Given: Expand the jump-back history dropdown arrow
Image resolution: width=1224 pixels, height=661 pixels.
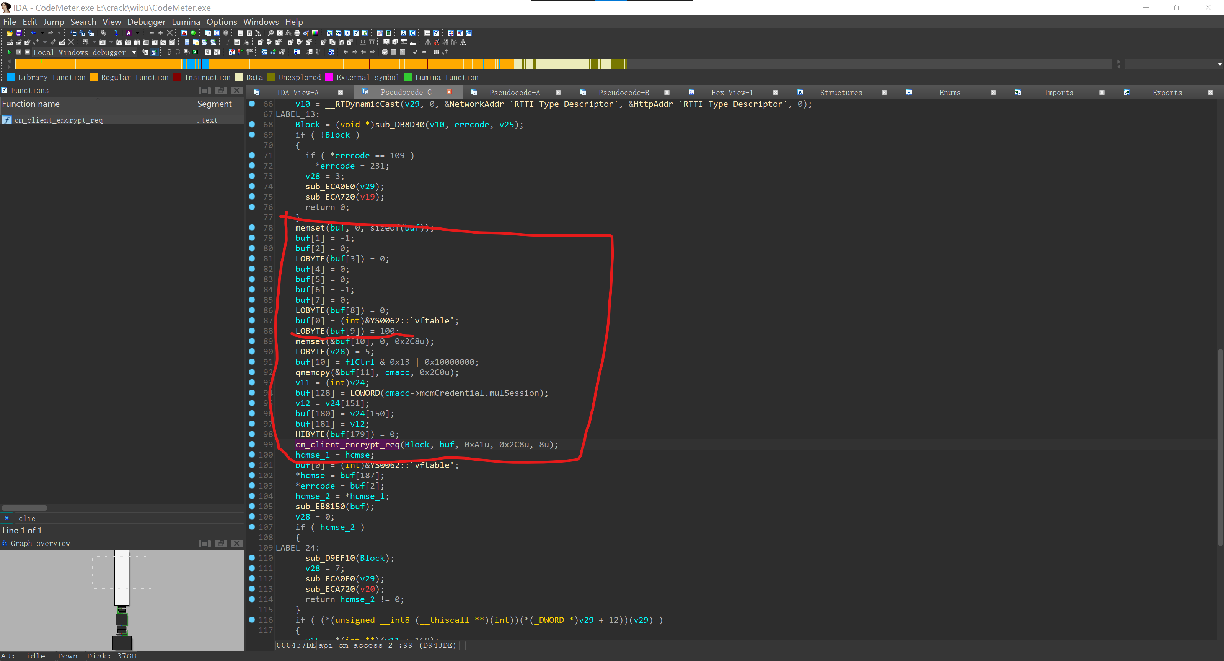Looking at the screenshot, I should point(42,33).
